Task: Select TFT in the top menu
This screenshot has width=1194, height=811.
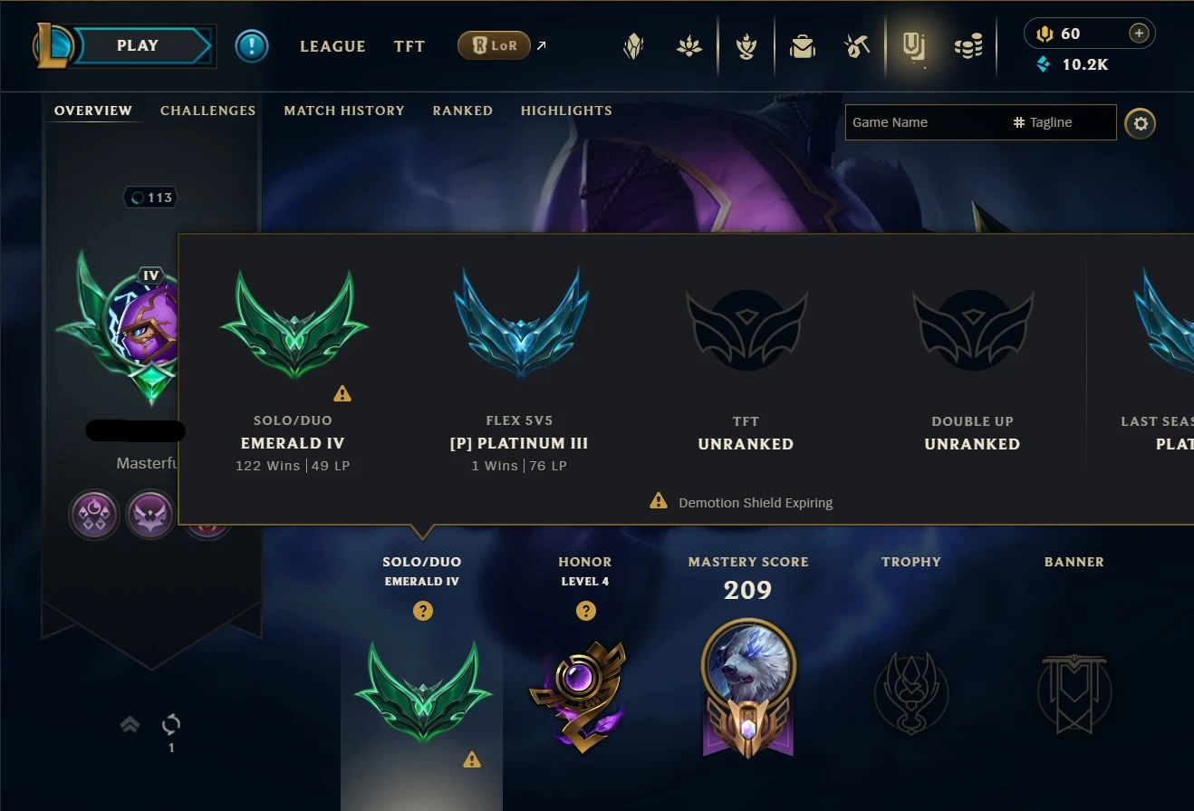Action: [x=409, y=46]
